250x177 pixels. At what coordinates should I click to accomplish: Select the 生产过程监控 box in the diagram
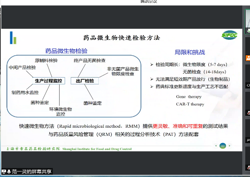[48, 81]
